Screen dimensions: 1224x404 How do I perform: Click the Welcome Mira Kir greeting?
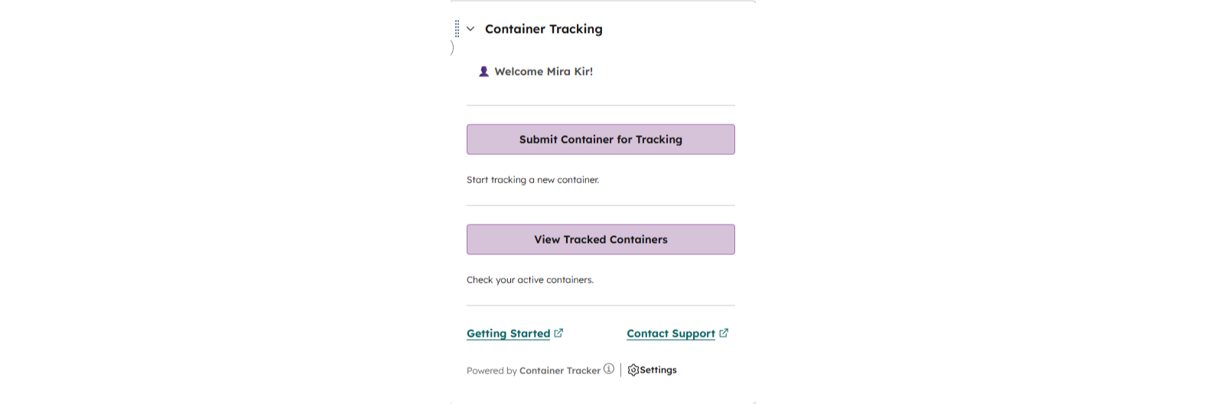tap(543, 72)
